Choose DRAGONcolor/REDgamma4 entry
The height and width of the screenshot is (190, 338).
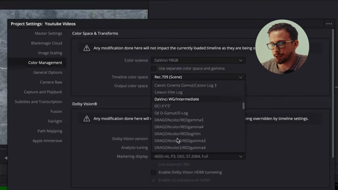pyautogui.click(x=179, y=127)
